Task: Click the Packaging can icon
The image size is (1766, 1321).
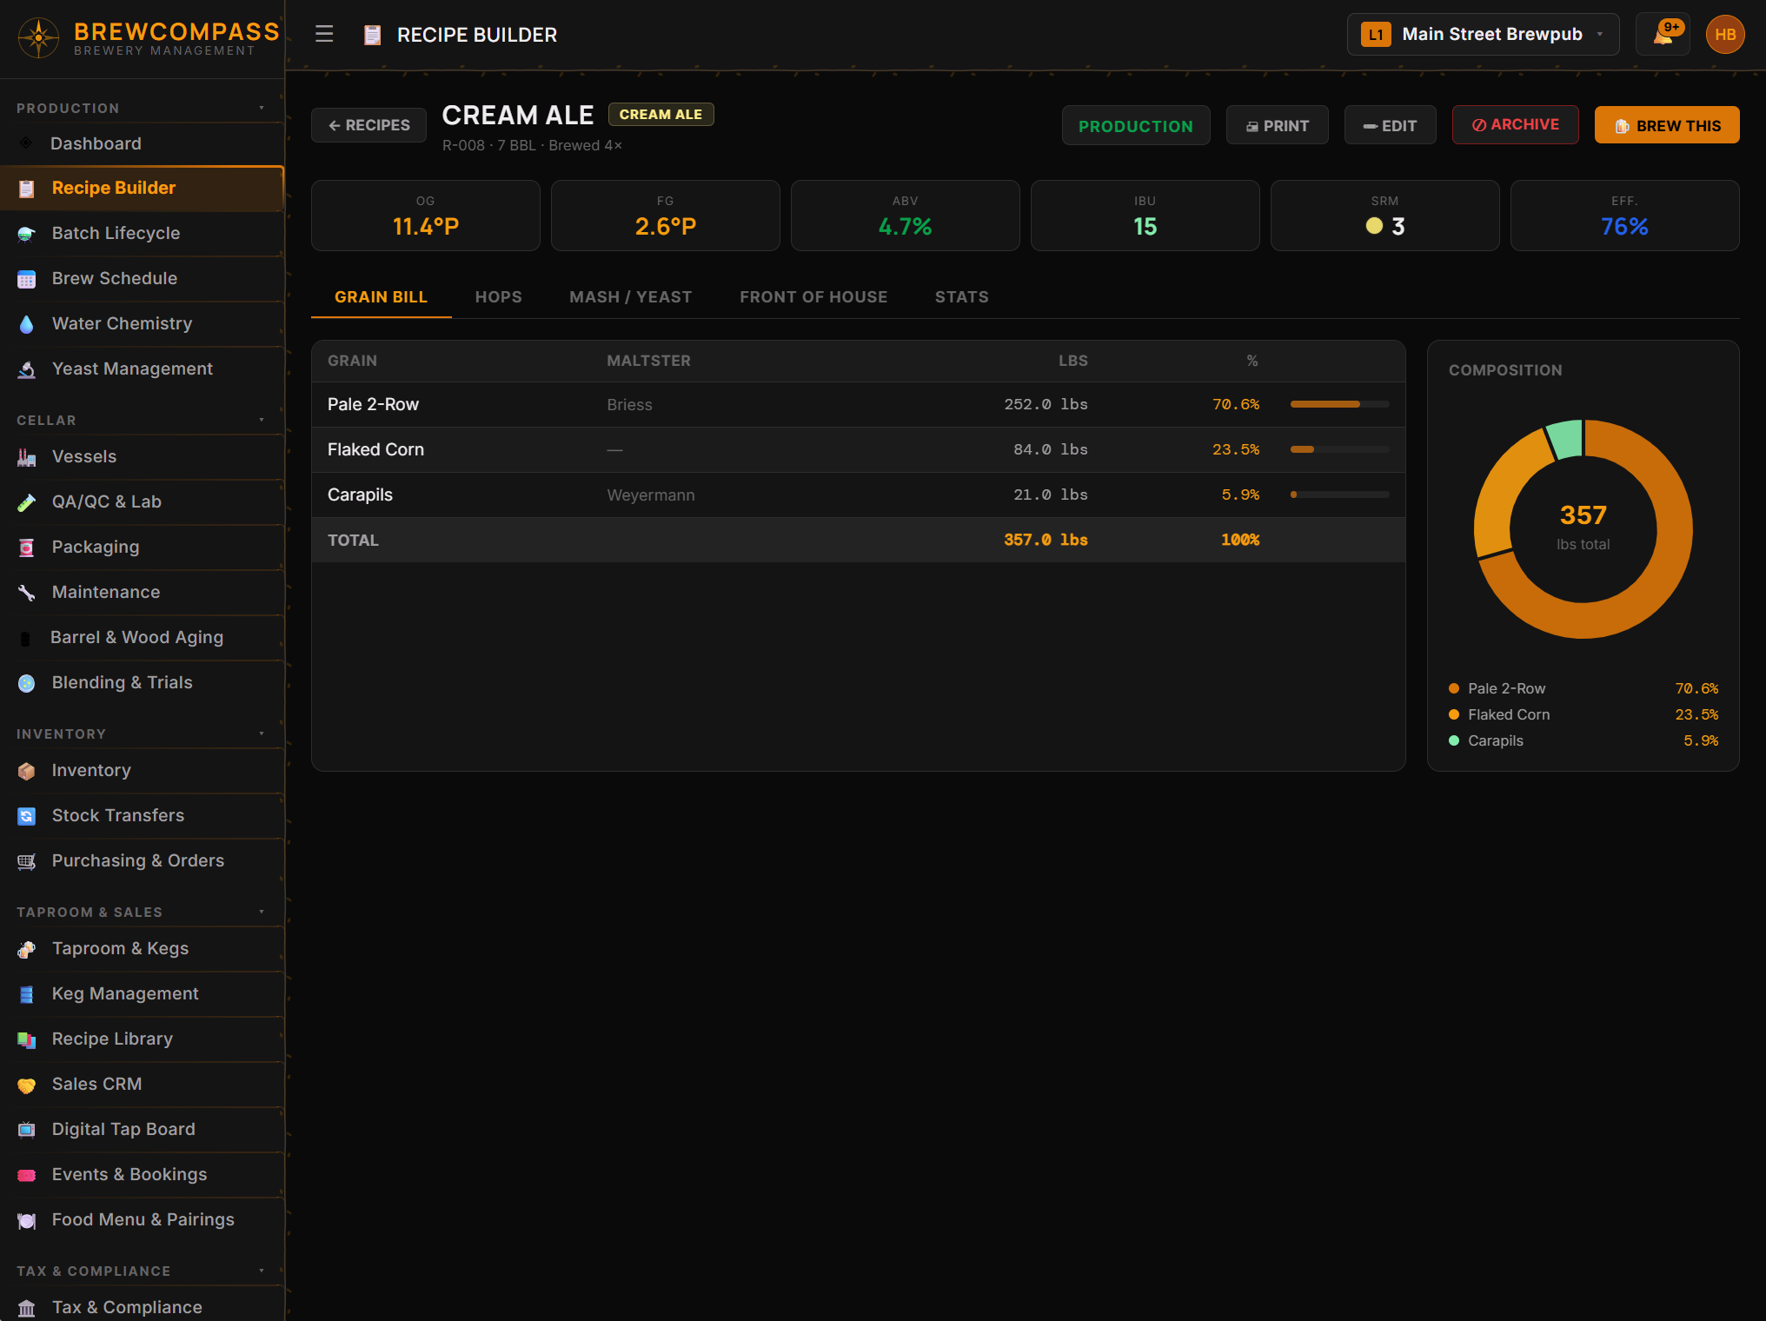Action: (26, 548)
